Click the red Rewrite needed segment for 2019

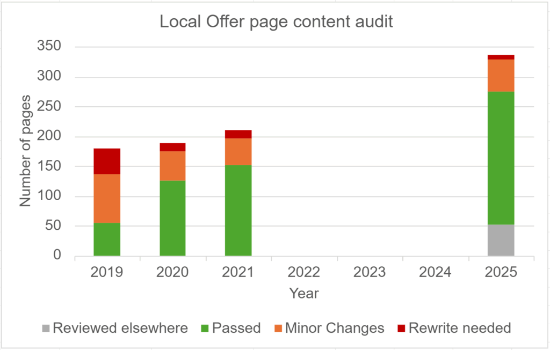click(106, 161)
